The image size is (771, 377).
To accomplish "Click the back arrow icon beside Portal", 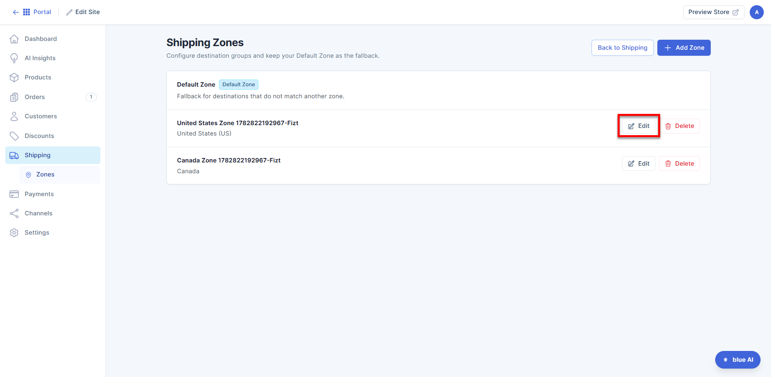I will click(16, 12).
